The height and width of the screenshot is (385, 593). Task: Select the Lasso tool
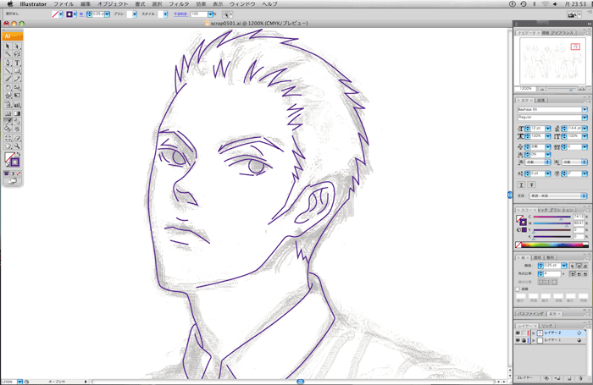pos(17,54)
